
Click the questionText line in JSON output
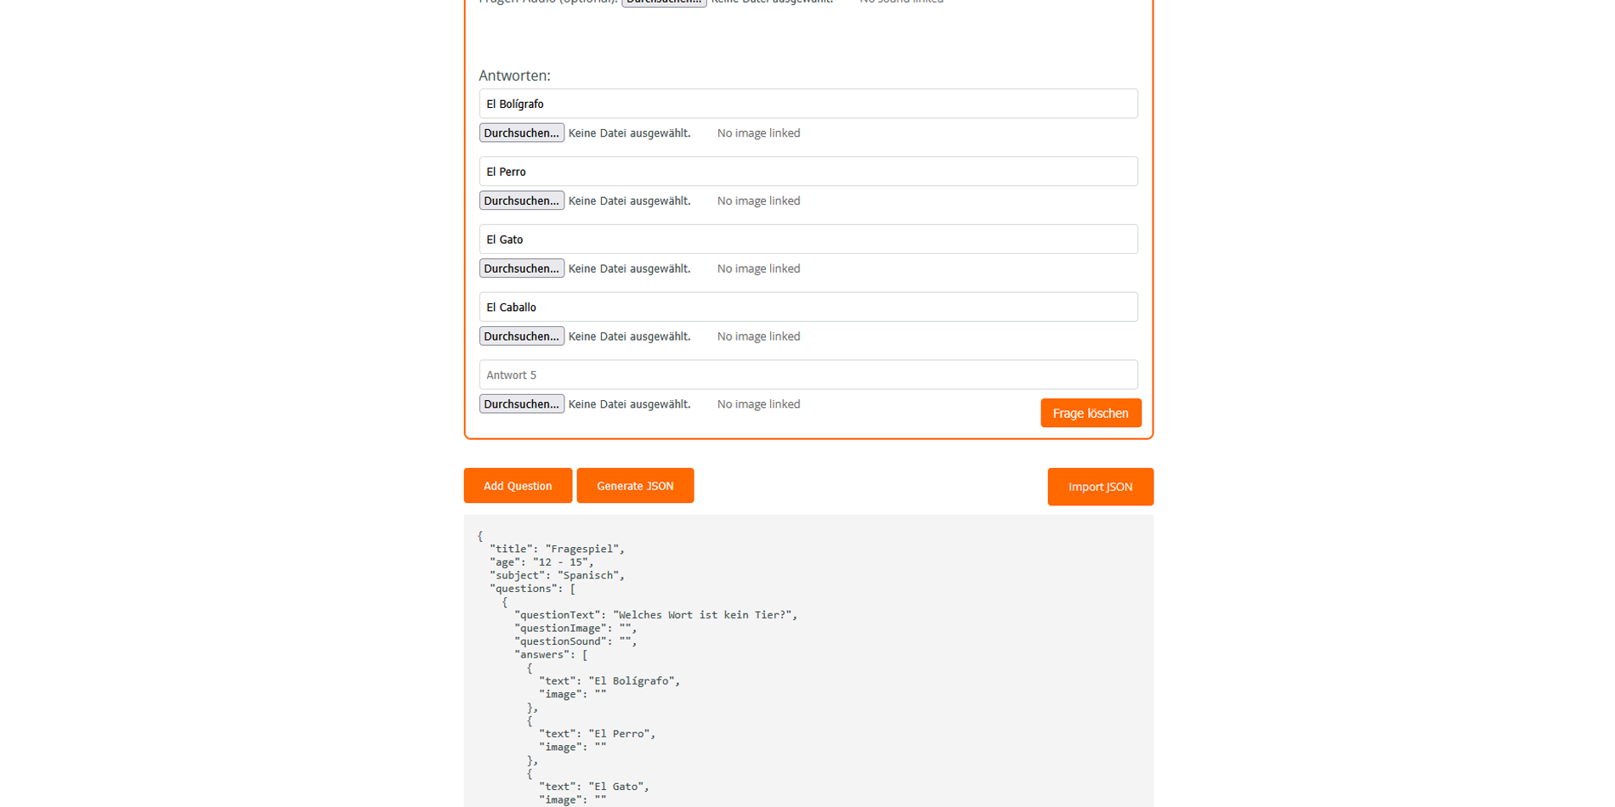pyautogui.click(x=655, y=615)
